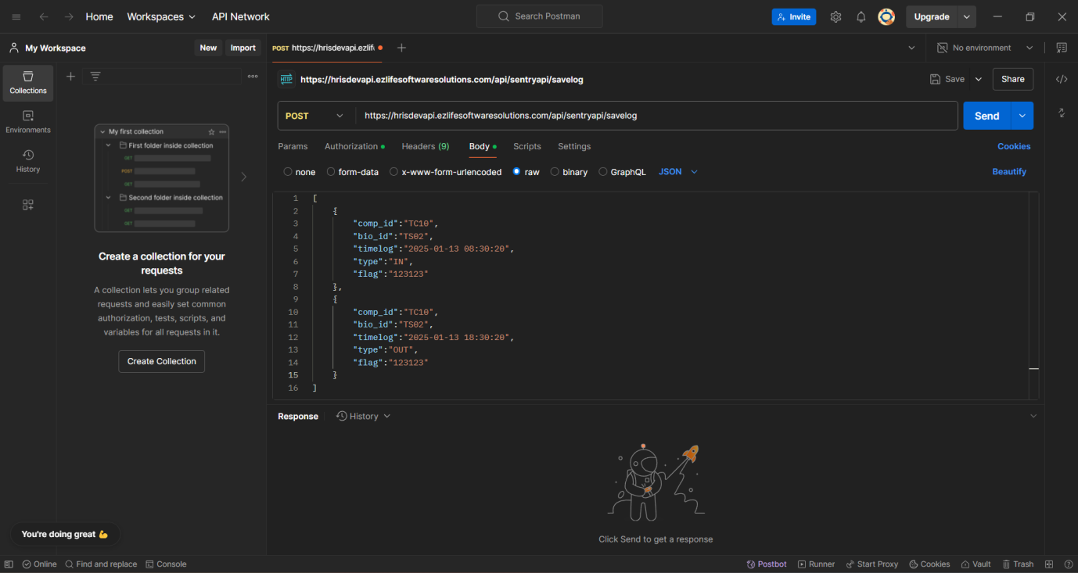
Task: Expand the response History dropdown
Action: 363,417
